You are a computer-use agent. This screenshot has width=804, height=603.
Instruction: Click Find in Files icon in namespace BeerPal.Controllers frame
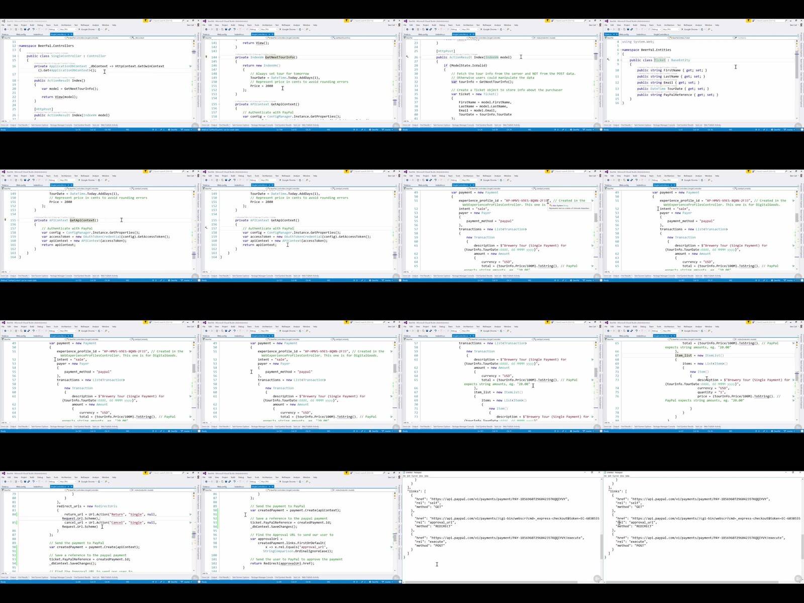click(106, 29)
